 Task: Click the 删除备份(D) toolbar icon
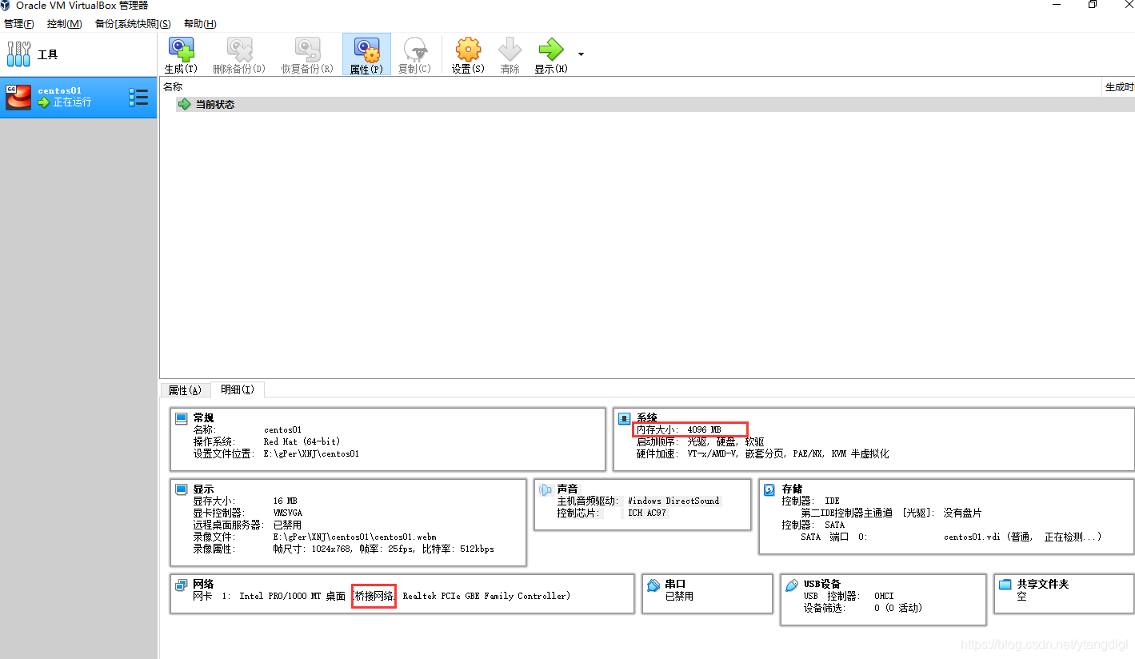point(239,50)
